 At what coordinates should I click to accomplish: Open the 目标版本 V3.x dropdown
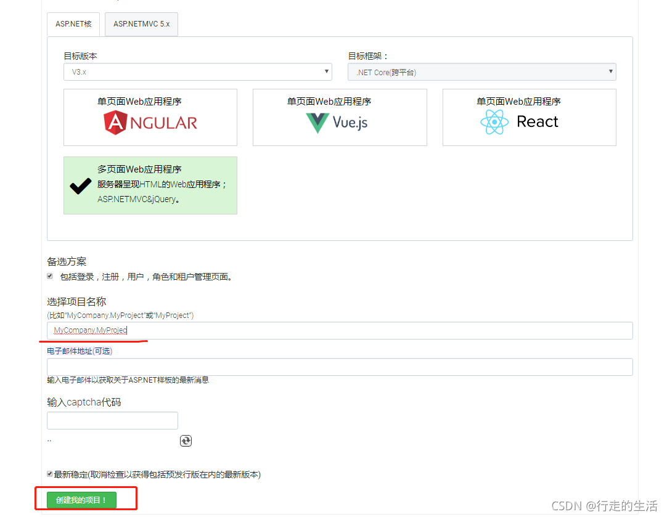198,72
